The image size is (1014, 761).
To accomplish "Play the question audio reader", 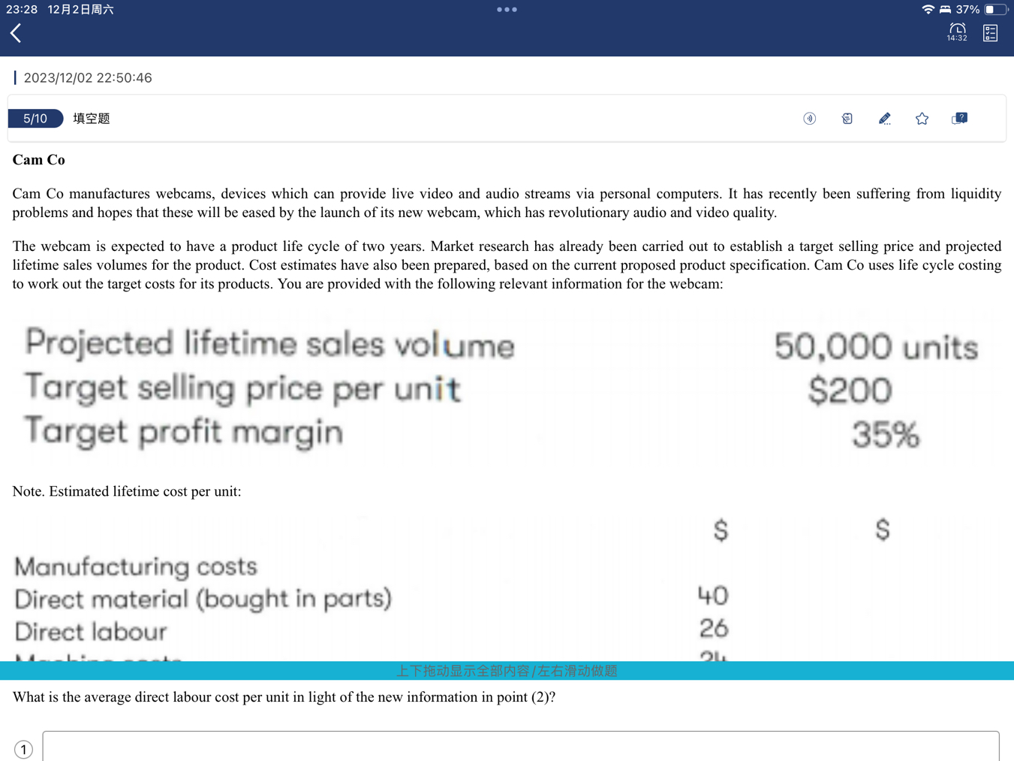I will [809, 119].
